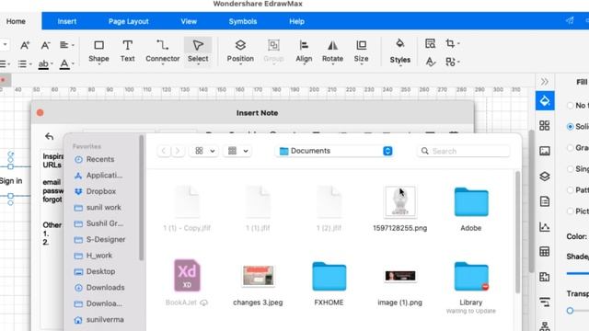Open the Rotate options
The height and width of the screenshot is (331, 589).
point(332,51)
